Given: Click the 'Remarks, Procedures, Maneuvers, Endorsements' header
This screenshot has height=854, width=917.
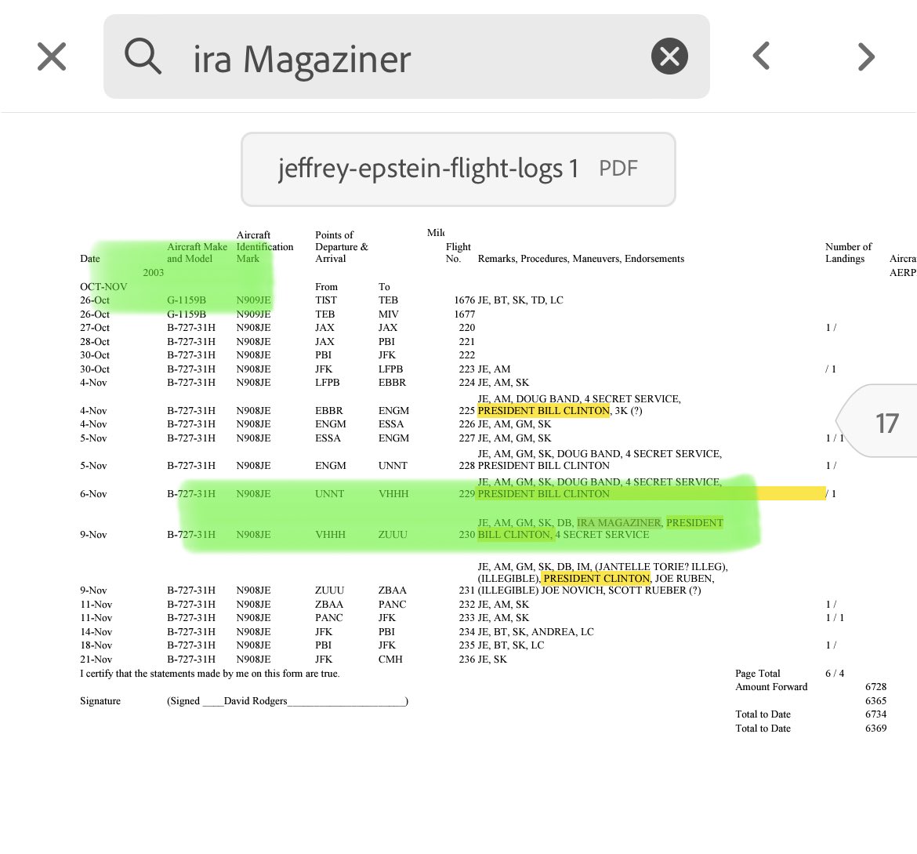Looking at the screenshot, I should click(581, 259).
